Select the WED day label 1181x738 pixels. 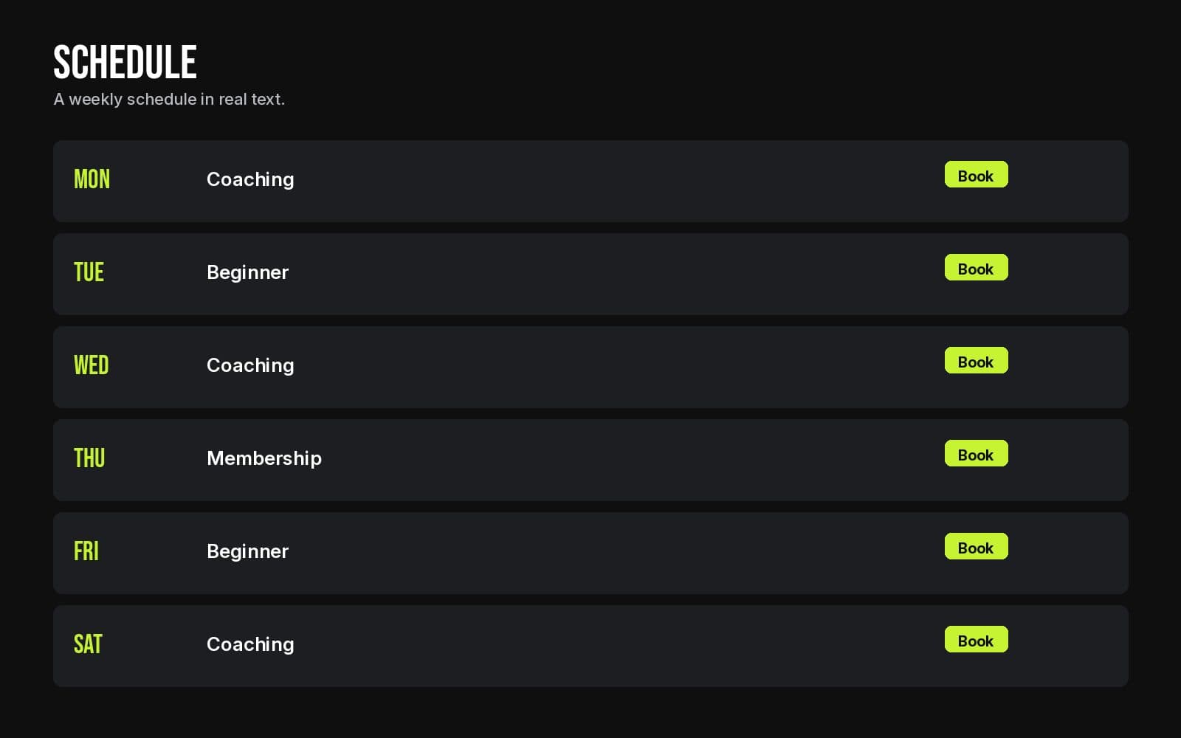point(91,365)
